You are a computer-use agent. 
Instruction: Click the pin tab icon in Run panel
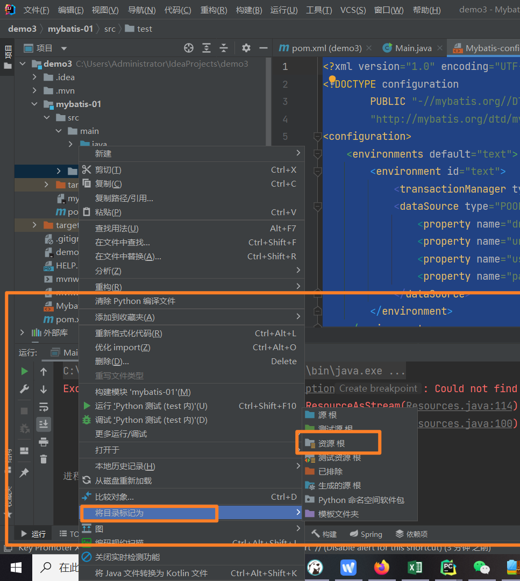24,472
